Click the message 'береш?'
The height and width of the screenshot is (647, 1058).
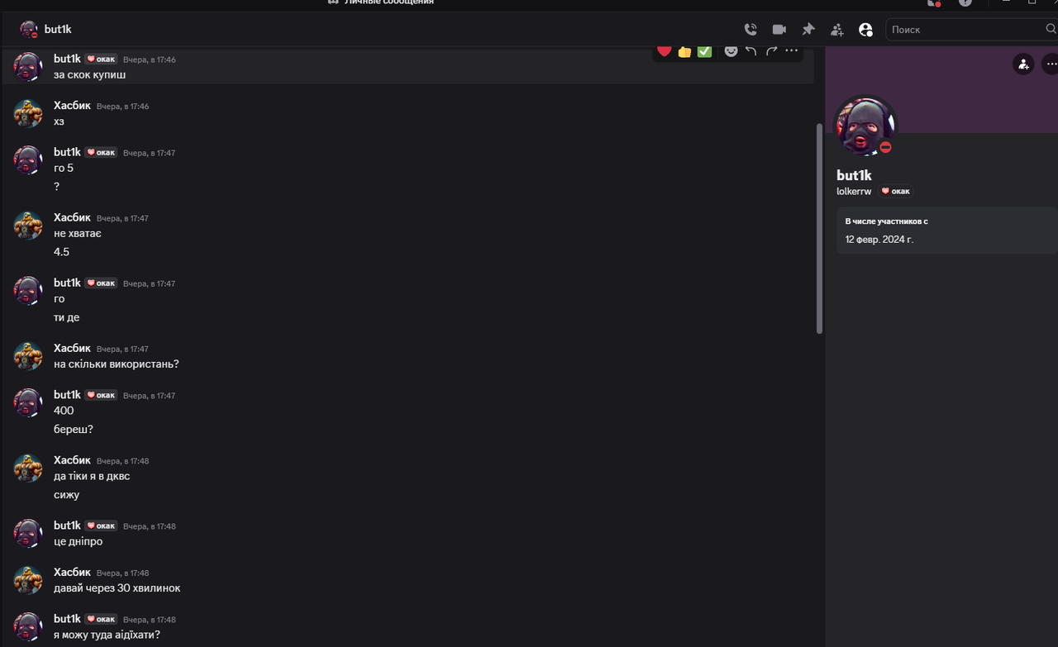[74, 430]
